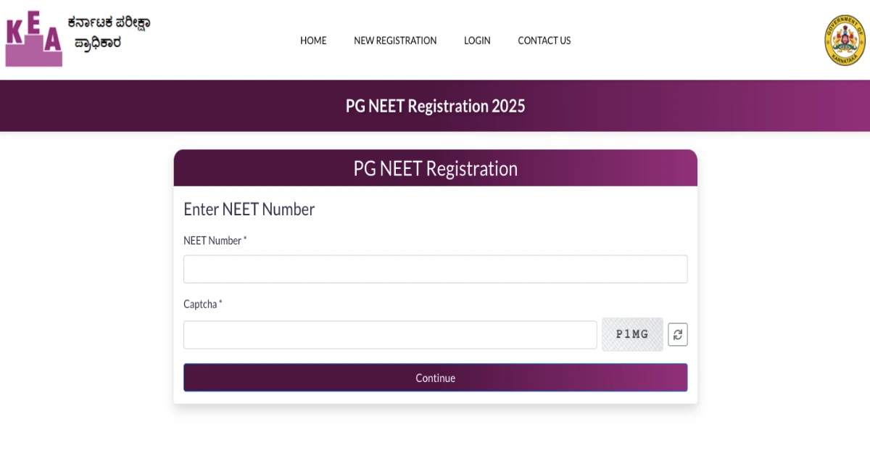Viewport: 870px width, 456px height.
Task: Select CONTACT US in navigation
Action: pyautogui.click(x=544, y=41)
